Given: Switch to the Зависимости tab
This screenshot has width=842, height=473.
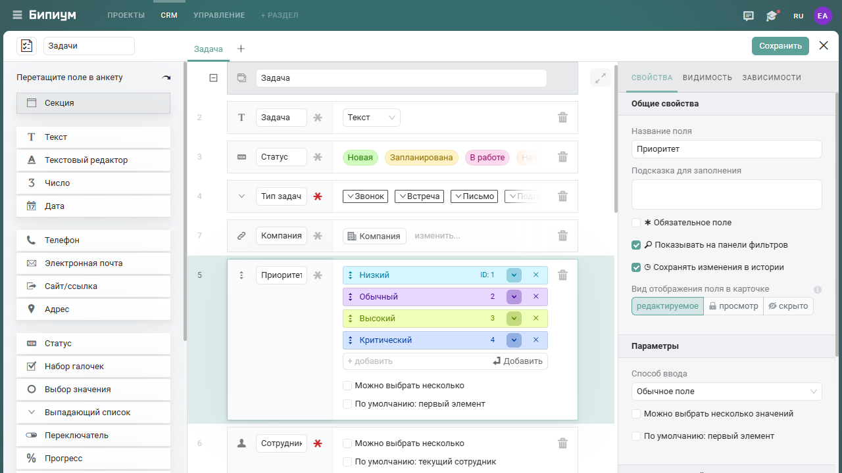Looking at the screenshot, I should point(772,78).
